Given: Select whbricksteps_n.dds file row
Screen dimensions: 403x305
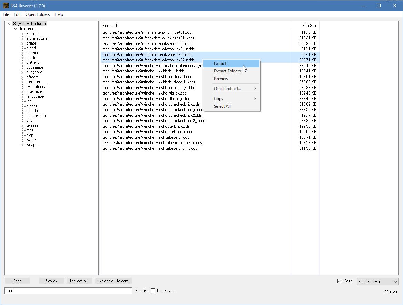Looking at the screenshot, I should pos(210,88).
